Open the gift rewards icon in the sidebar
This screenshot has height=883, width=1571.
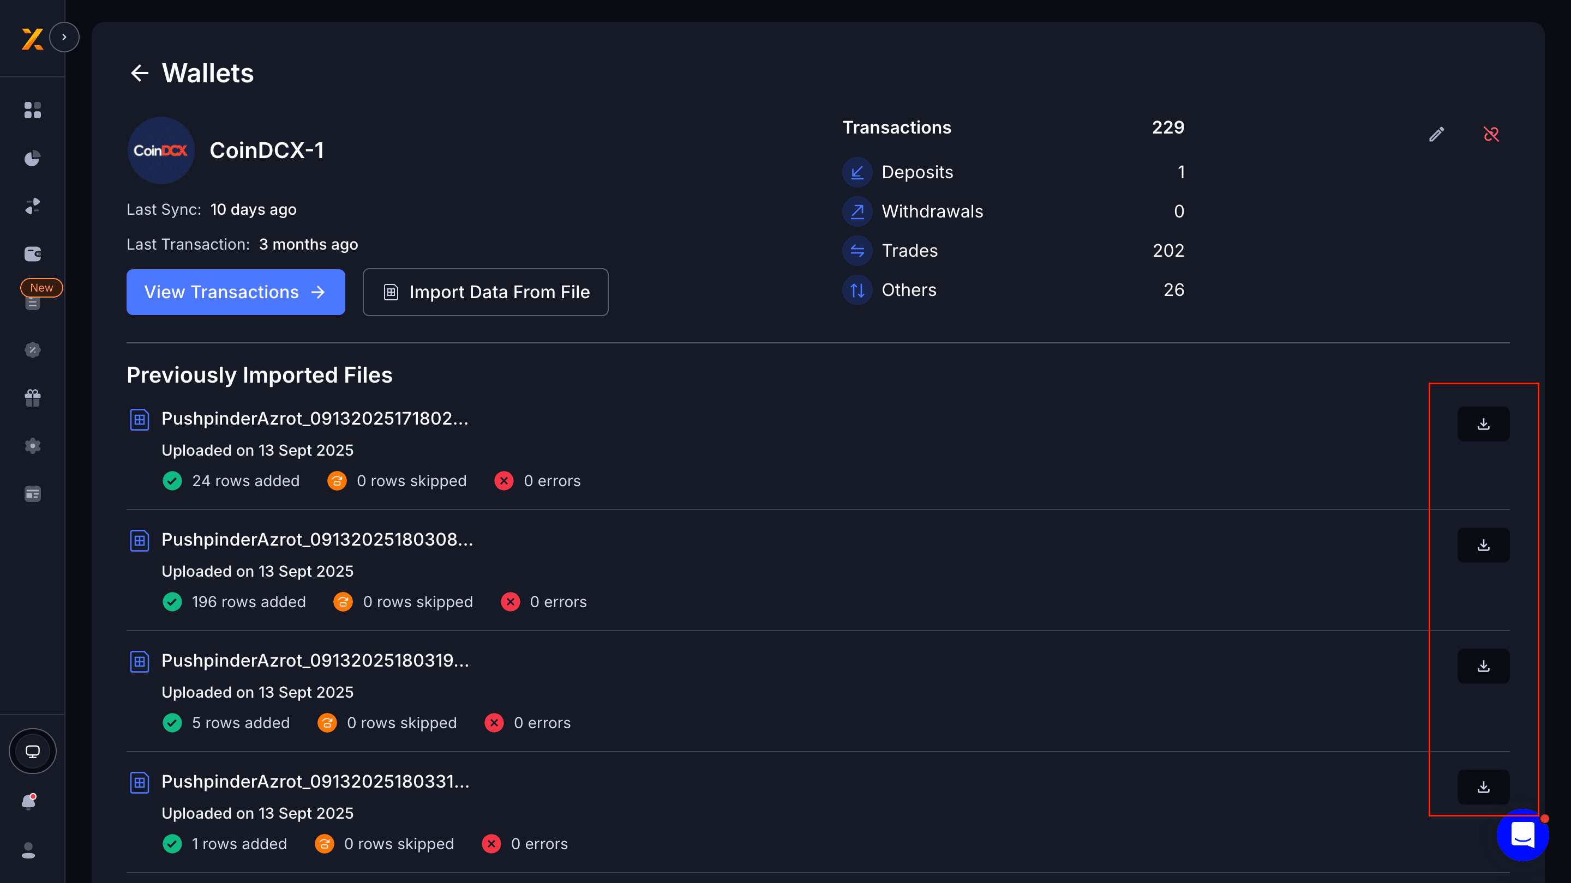click(x=32, y=397)
